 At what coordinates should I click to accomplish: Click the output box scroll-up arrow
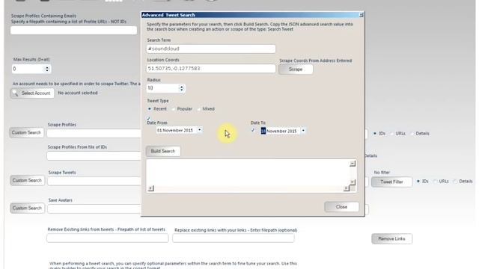tap(353, 164)
